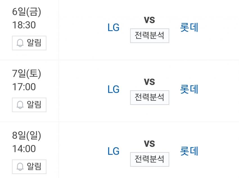The image size is (239, 178).
Task: Tap the 8일(일) date label
Action: [27, 136]
